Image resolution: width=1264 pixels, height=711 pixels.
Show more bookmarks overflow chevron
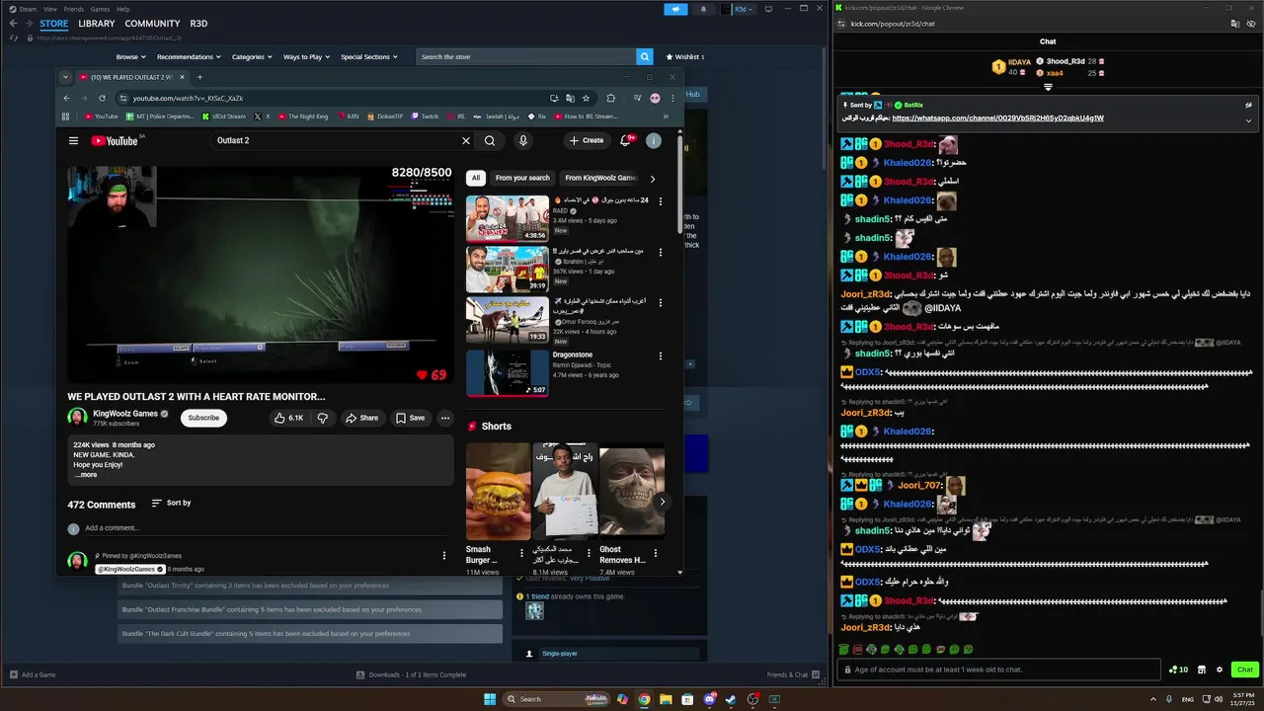click(666, 117)
